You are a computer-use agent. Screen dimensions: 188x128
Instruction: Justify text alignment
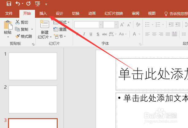[168, 34]
